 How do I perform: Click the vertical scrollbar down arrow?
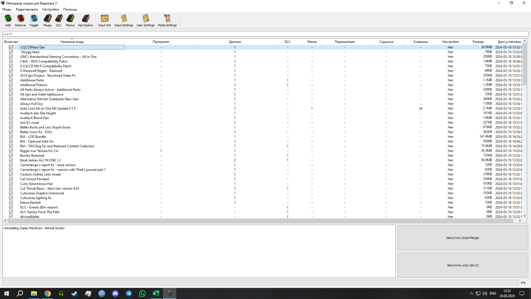click(525, 216)
